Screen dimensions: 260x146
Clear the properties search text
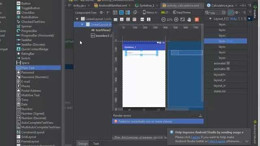click(224, 13)
